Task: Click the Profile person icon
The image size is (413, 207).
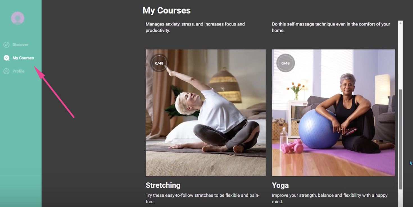Action: pyautogui.click(x=6, y=71)
